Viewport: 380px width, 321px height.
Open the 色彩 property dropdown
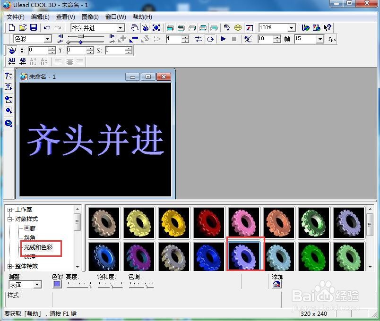click(48, 39)
